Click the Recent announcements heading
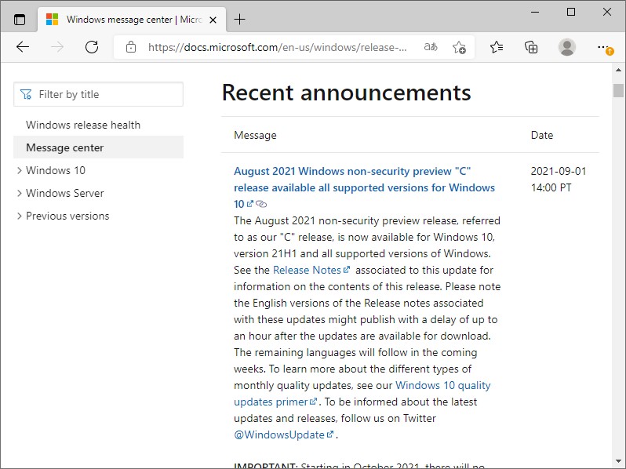The height and width of the screenshot is (469, 626). 346,93
